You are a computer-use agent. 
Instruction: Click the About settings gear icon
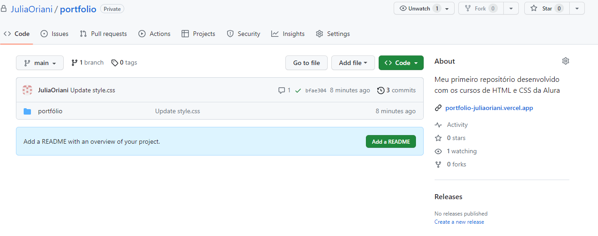566,61
